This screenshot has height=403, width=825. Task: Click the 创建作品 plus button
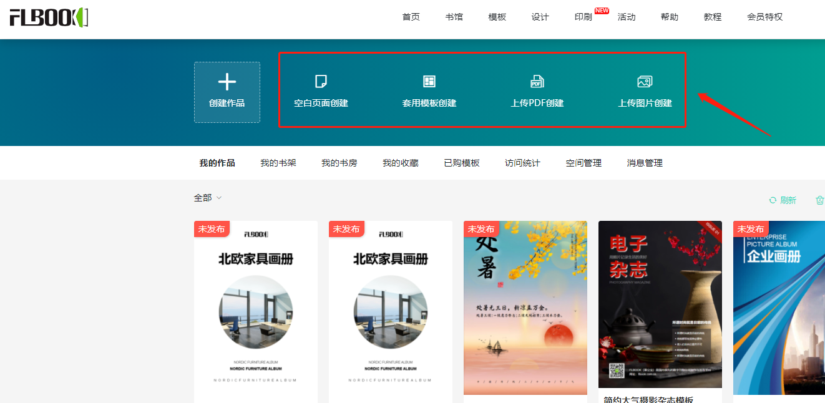(227, 92)
